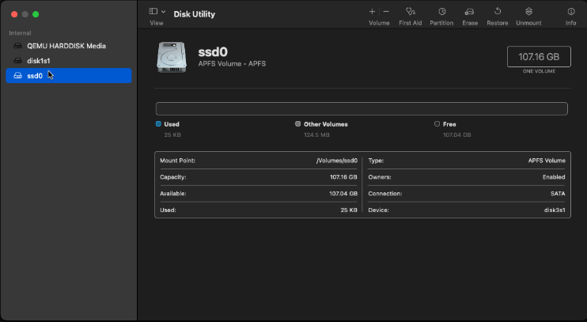
Task: Click the Restore toolbar icon
Action: tap(497, 11)
